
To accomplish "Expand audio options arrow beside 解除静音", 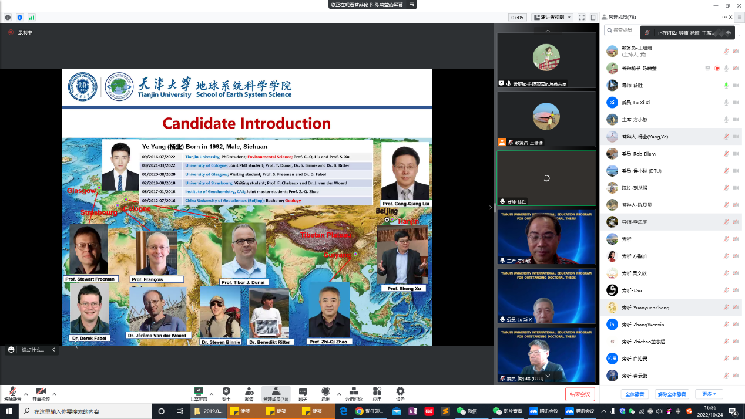I will [x=26, y=394].
